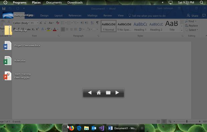This screenshot has height=132, width=207.
Task: Open the Documents menu
Action: pyautogui.click(x=54, y=2)
